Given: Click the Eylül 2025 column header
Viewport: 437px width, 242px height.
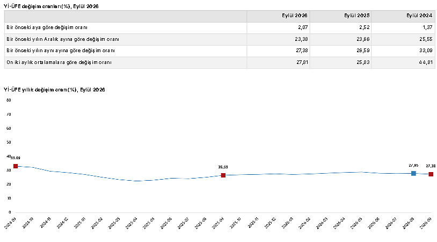Looking at the screenshot, I should pyautogui.click(x=356, y=16).
